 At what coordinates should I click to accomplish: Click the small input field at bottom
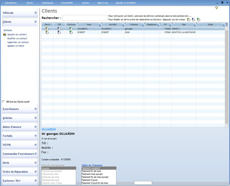click(143, 183)
